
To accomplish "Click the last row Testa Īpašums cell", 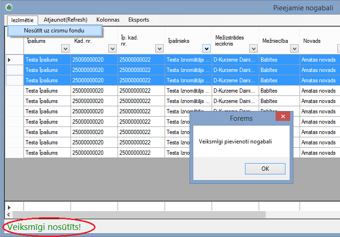I will coord(47,153).
